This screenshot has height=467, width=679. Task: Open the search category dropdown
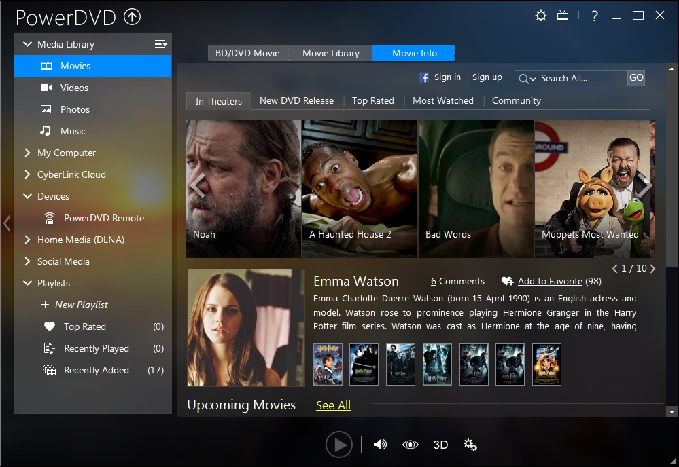(x=527, y=79)
